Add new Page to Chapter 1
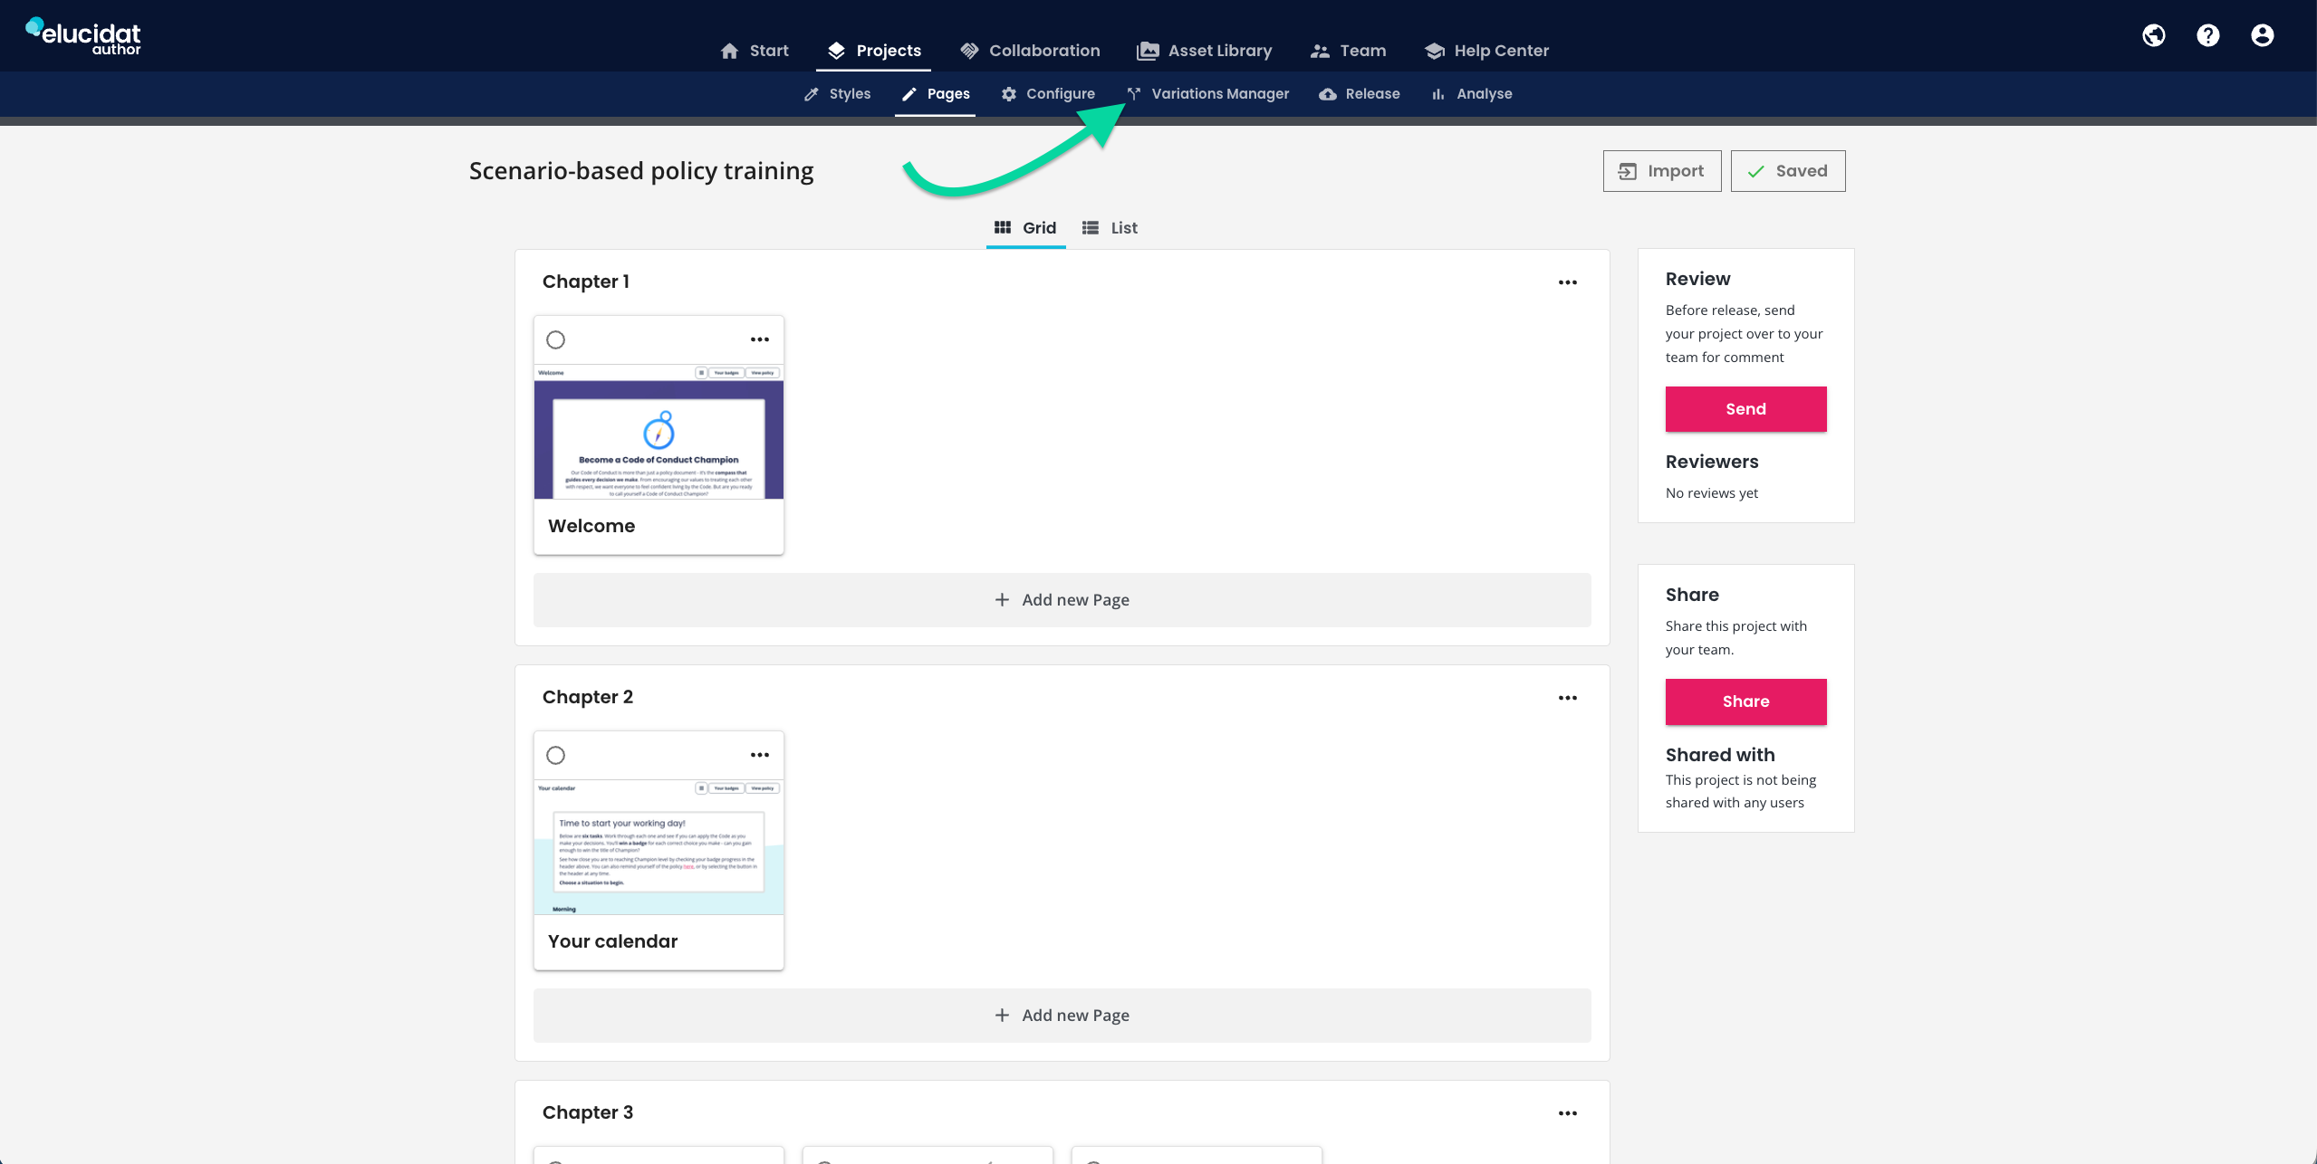The height and width of the screenshot is (1164, 2317). click(x=1062, y=600)
